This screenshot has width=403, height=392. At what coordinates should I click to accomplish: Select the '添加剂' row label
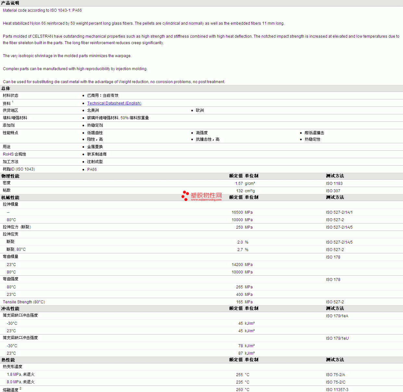point(9,125)
